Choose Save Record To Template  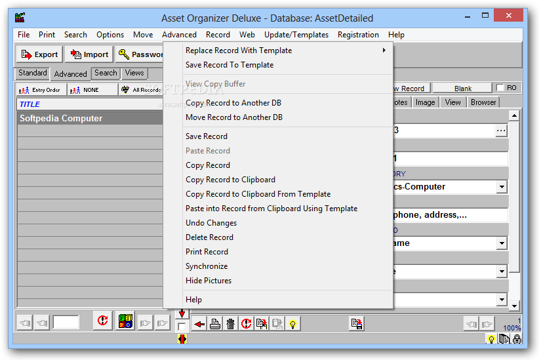pos(278,65)
